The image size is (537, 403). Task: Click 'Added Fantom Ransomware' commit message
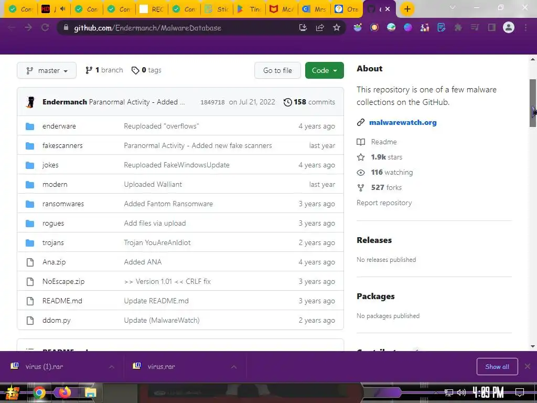click(x=168, y=204)
